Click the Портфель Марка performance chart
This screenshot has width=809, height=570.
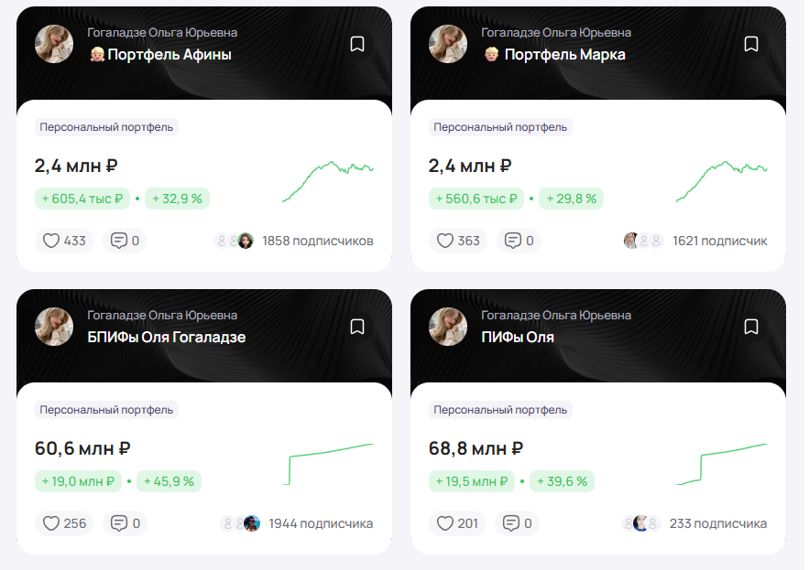click(x=721, y=180)
